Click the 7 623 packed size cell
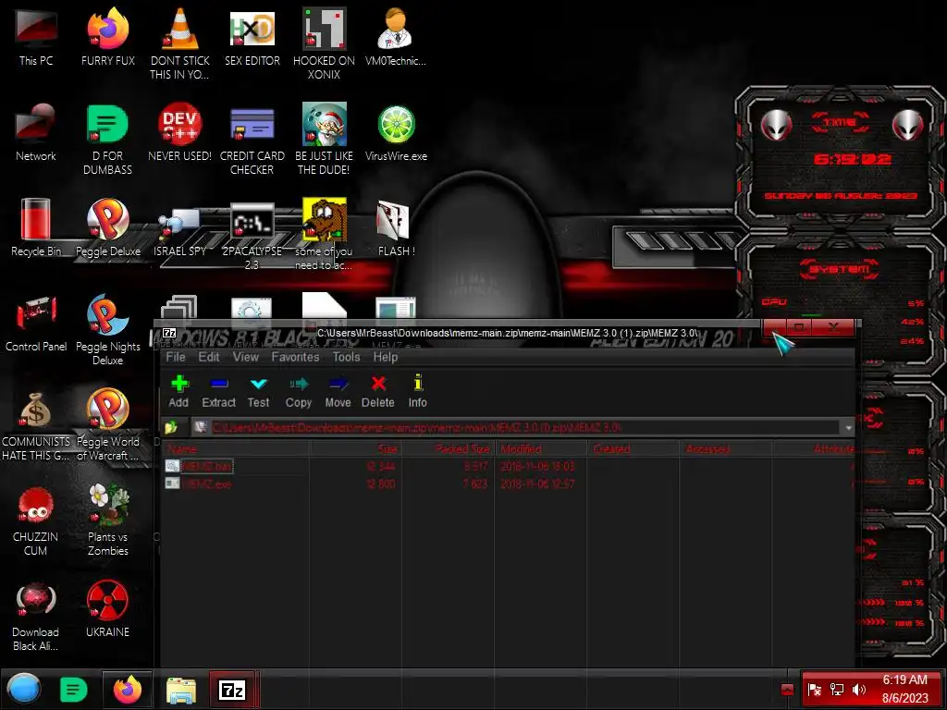 click(475, 484)
